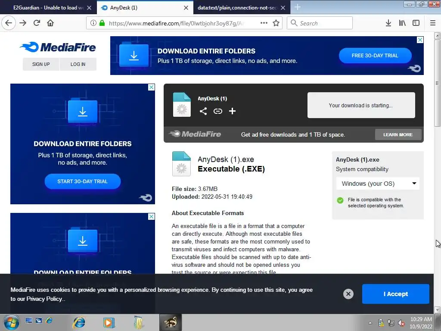Open the browser home page
Viewport: 441px width, 331px height.
[x=50, y=23]
